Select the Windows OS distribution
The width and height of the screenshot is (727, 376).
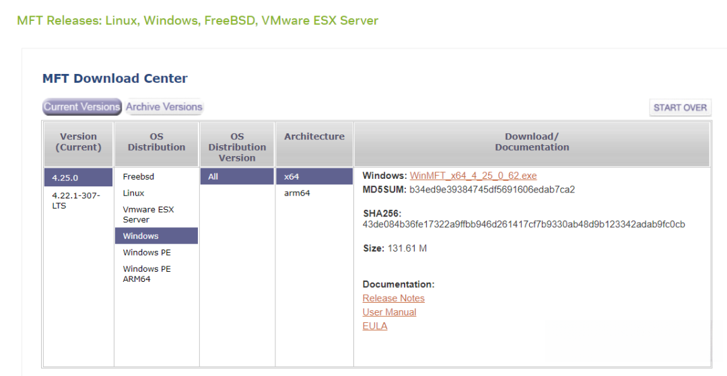click(x=156, y=235)
